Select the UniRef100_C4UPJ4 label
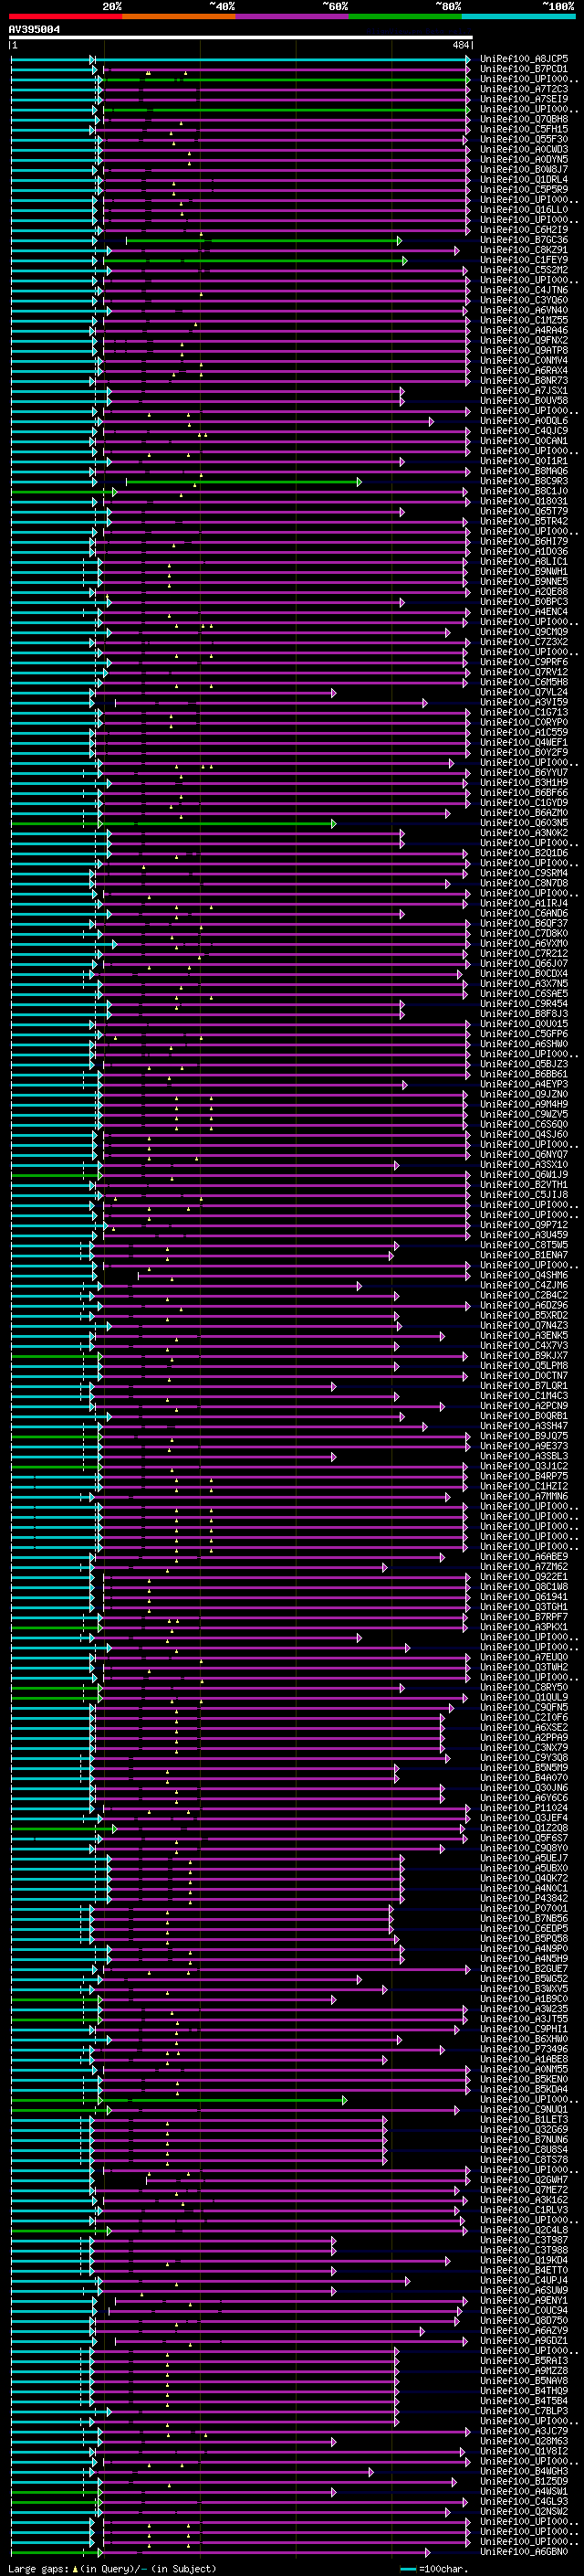This screenshot has height=2576, width=584. pyautogui.click(x=524, y=2280)
